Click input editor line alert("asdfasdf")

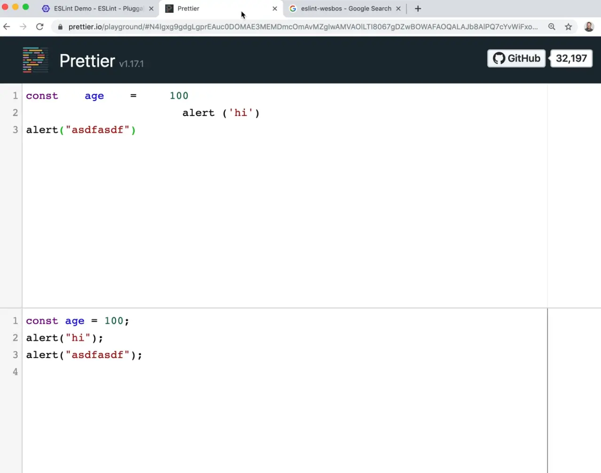tap(81, 130)
